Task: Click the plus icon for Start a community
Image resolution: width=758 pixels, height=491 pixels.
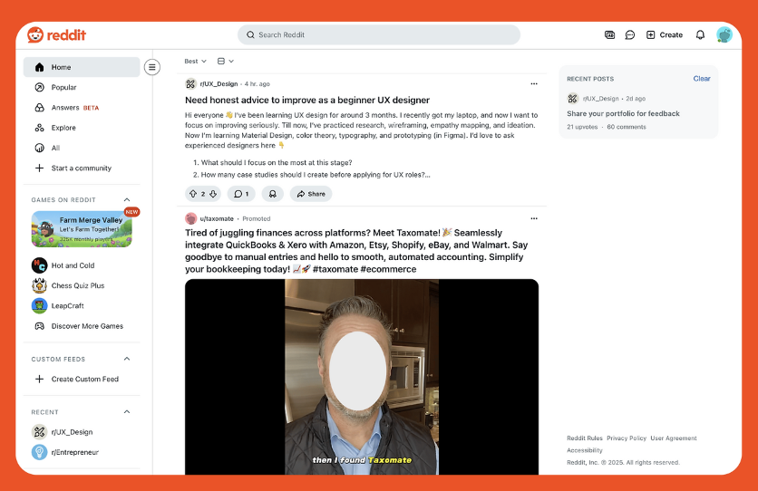Action: (39, 168)
